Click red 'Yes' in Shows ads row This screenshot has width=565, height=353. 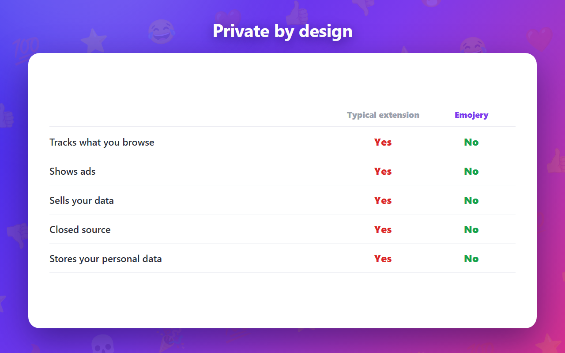click(x=383, y=171)
